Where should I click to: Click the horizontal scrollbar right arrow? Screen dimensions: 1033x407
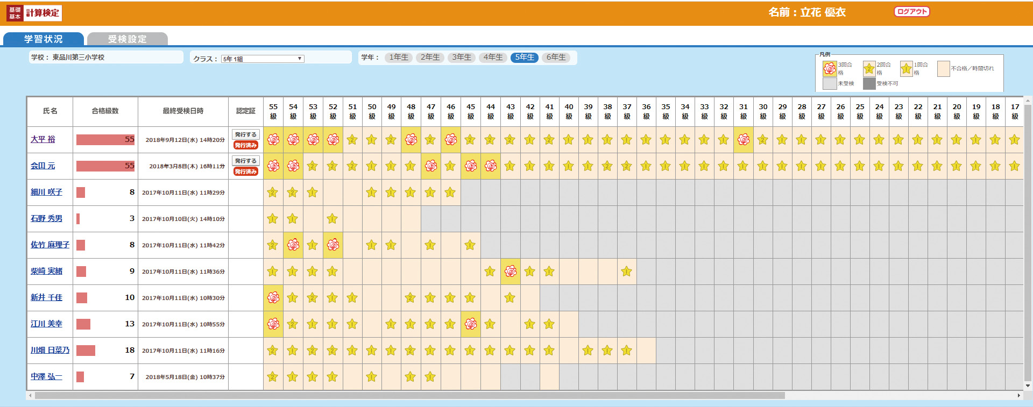[x=1018, y=396]
